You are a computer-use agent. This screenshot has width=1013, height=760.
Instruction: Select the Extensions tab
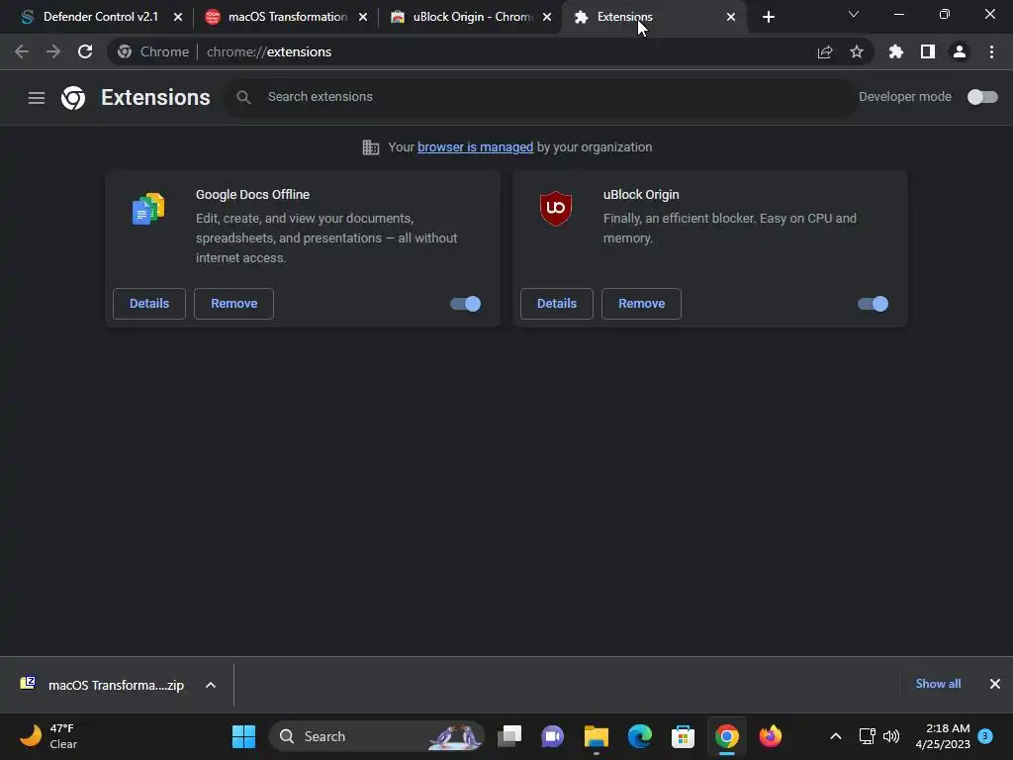pyautogui.click(x=654, y=17)
